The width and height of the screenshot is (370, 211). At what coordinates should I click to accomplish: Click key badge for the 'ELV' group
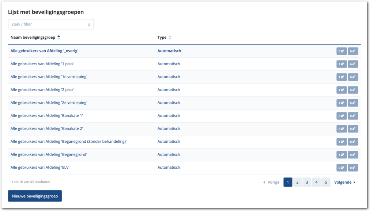point(353,168)
